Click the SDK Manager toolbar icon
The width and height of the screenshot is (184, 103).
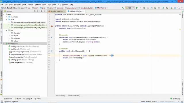coord(175,8)
